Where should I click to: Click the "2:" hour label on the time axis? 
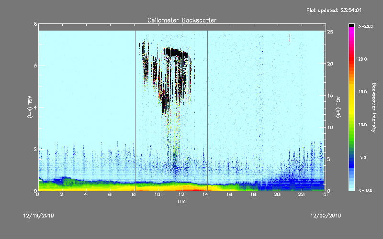(x=63, y=195)
